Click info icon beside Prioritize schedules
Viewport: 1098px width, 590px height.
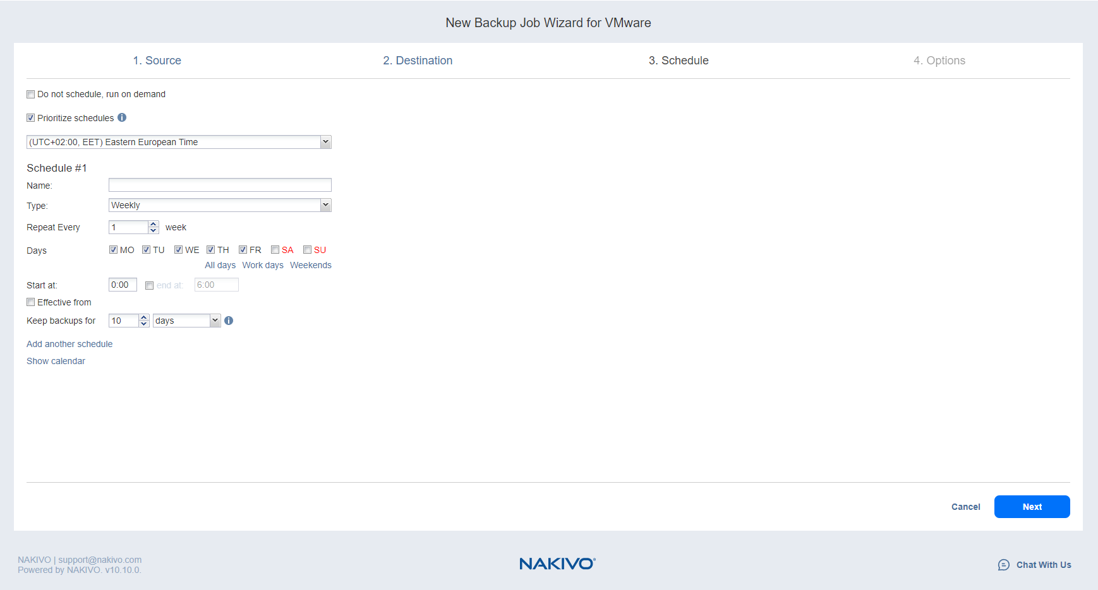point(122,117)
